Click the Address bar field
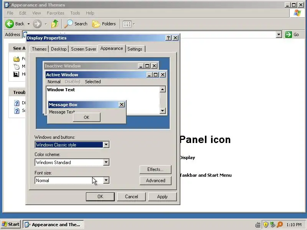The image size is (307, 230). pyautogui.click(x=152, y=34)
